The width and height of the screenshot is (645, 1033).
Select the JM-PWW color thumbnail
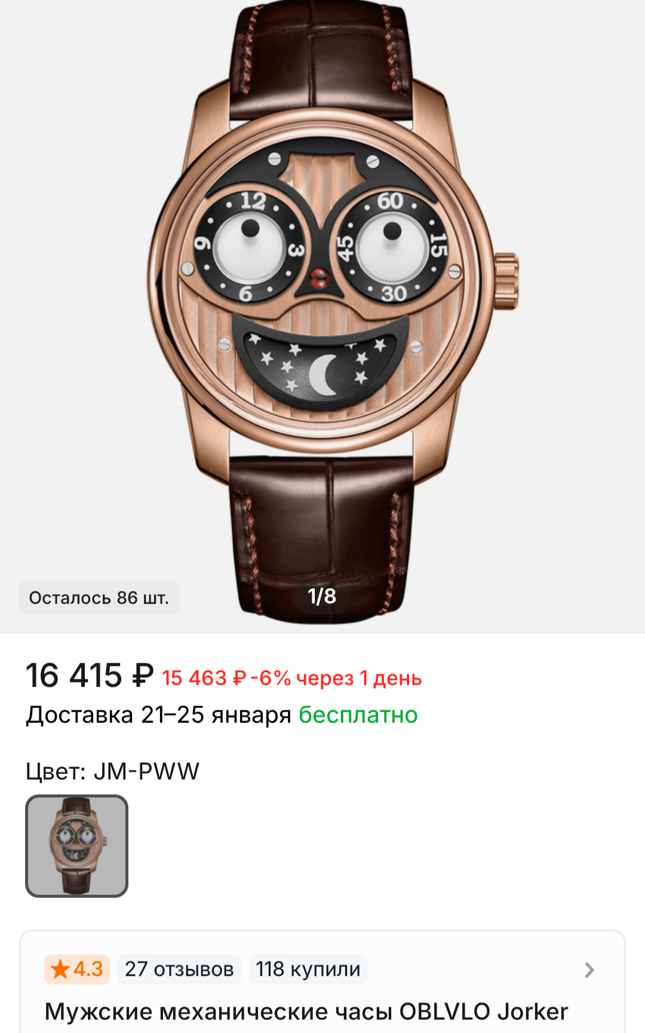(x=76, y=845)
